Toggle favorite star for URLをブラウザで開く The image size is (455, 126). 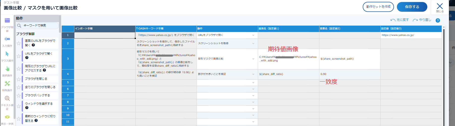[x=19, y=56]
